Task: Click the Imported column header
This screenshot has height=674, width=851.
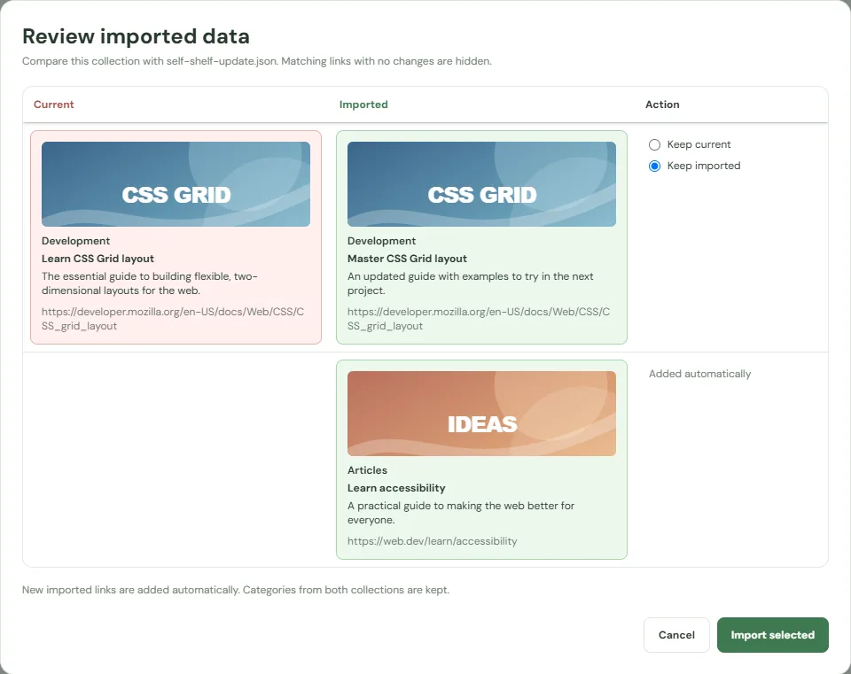Action: (x=363, y=105)
